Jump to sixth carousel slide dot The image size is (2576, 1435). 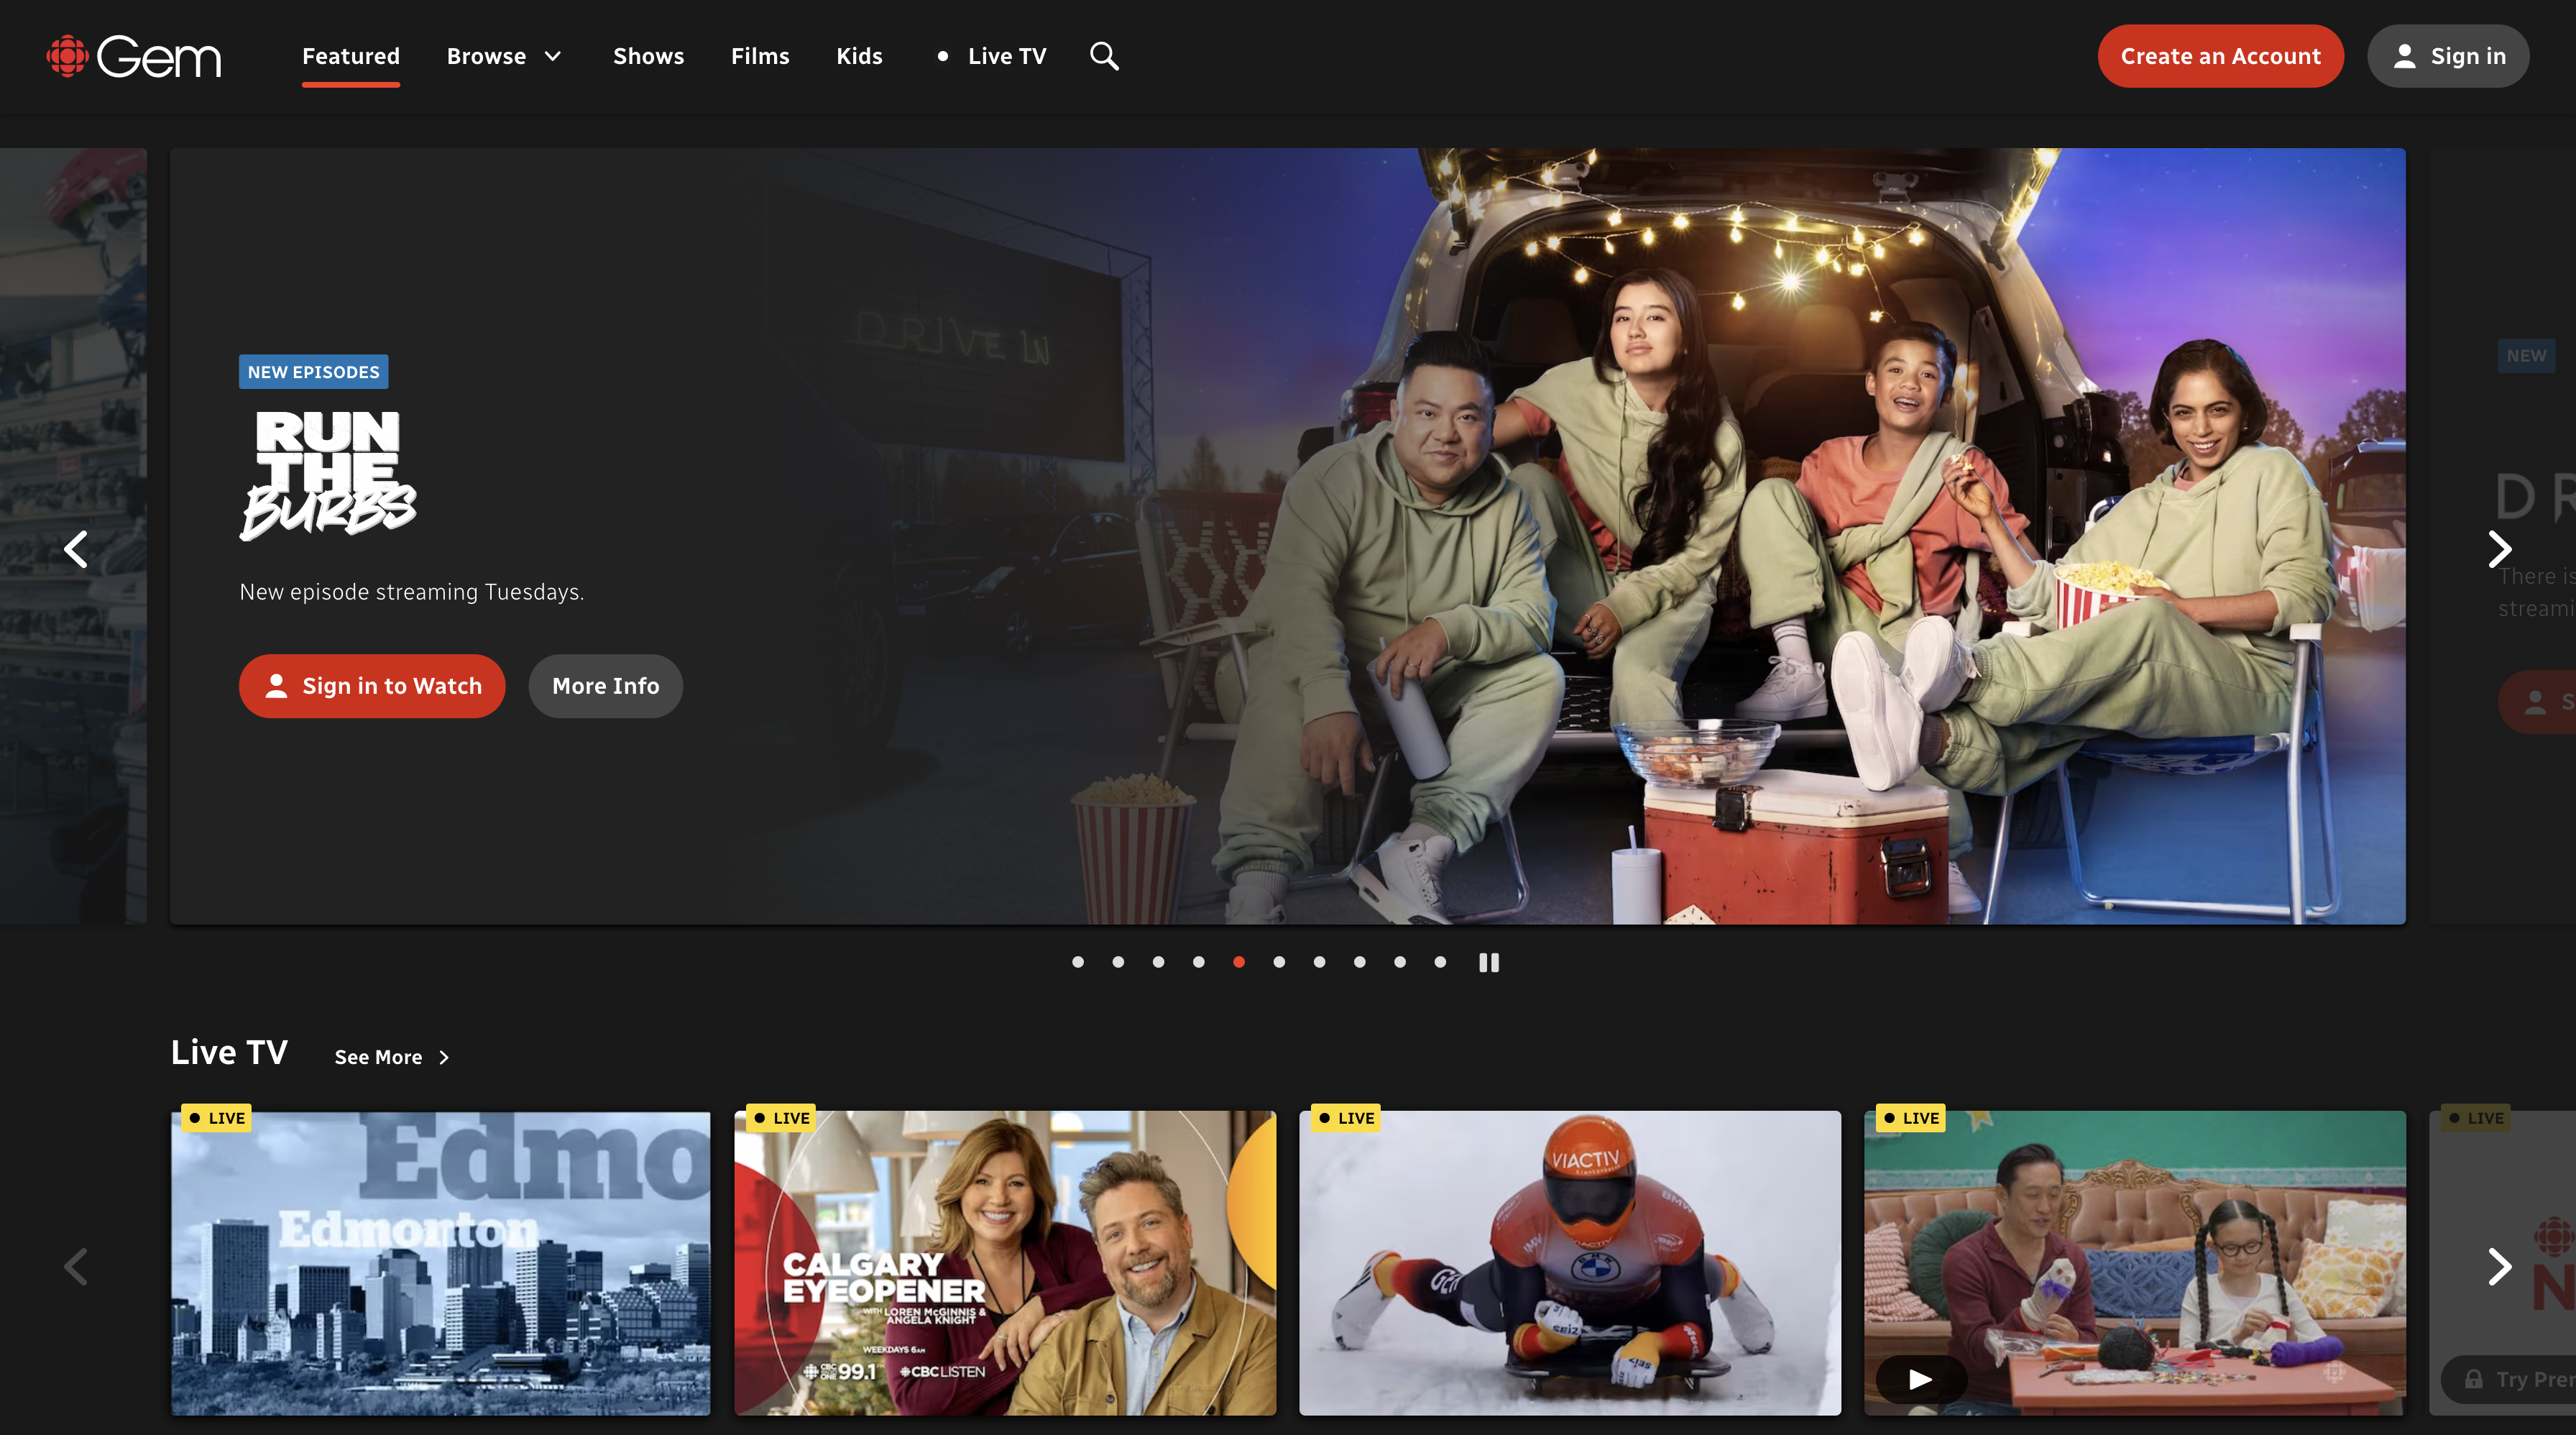click(x=1279, y=962)
